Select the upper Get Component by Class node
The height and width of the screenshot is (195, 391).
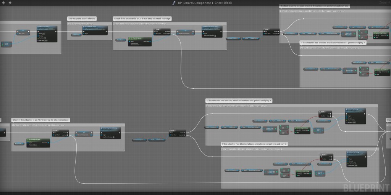click(140, 42)
